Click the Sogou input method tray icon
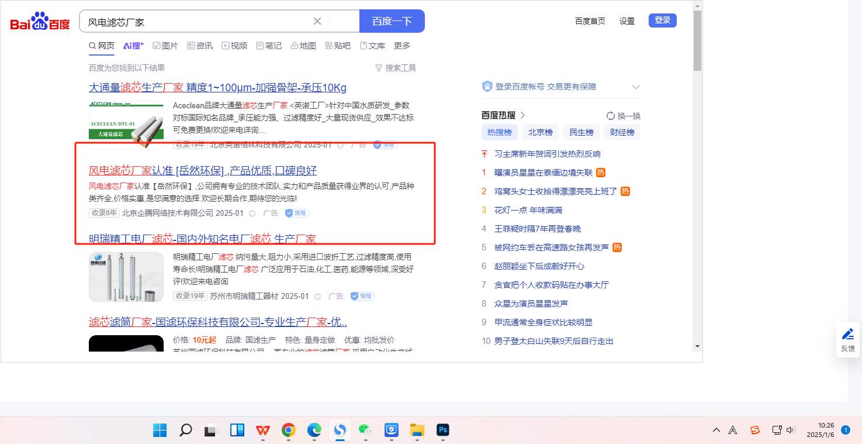The image size is (862, 444). 755,431
